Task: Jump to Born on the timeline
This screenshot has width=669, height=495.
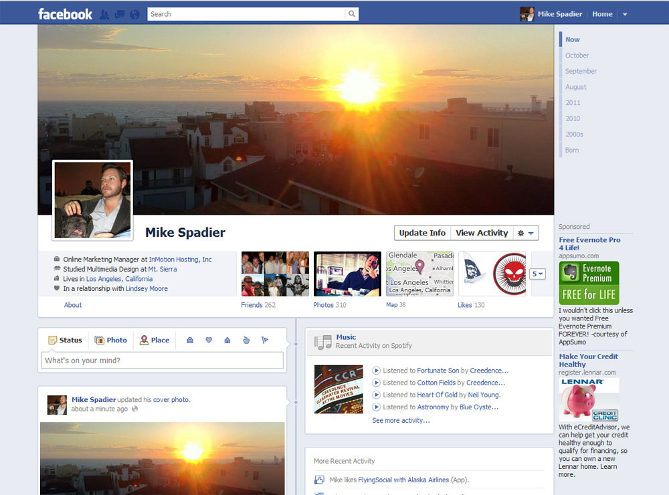Action: (x=572, y=150)
